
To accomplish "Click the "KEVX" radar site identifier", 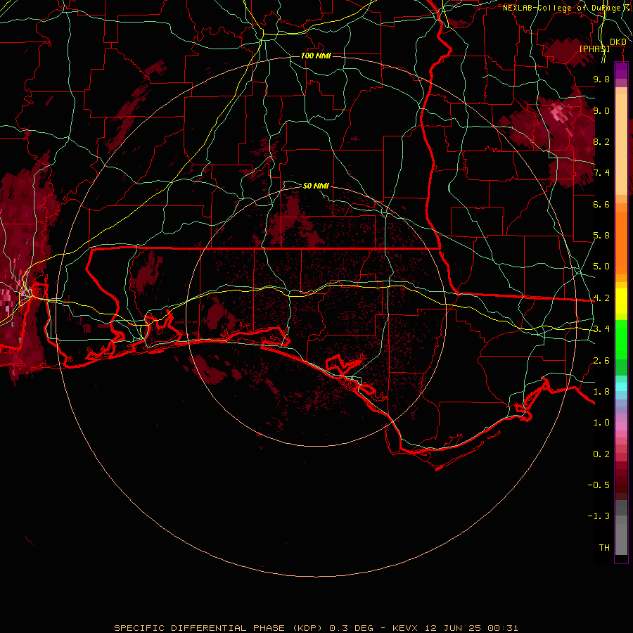I will 405,628.
